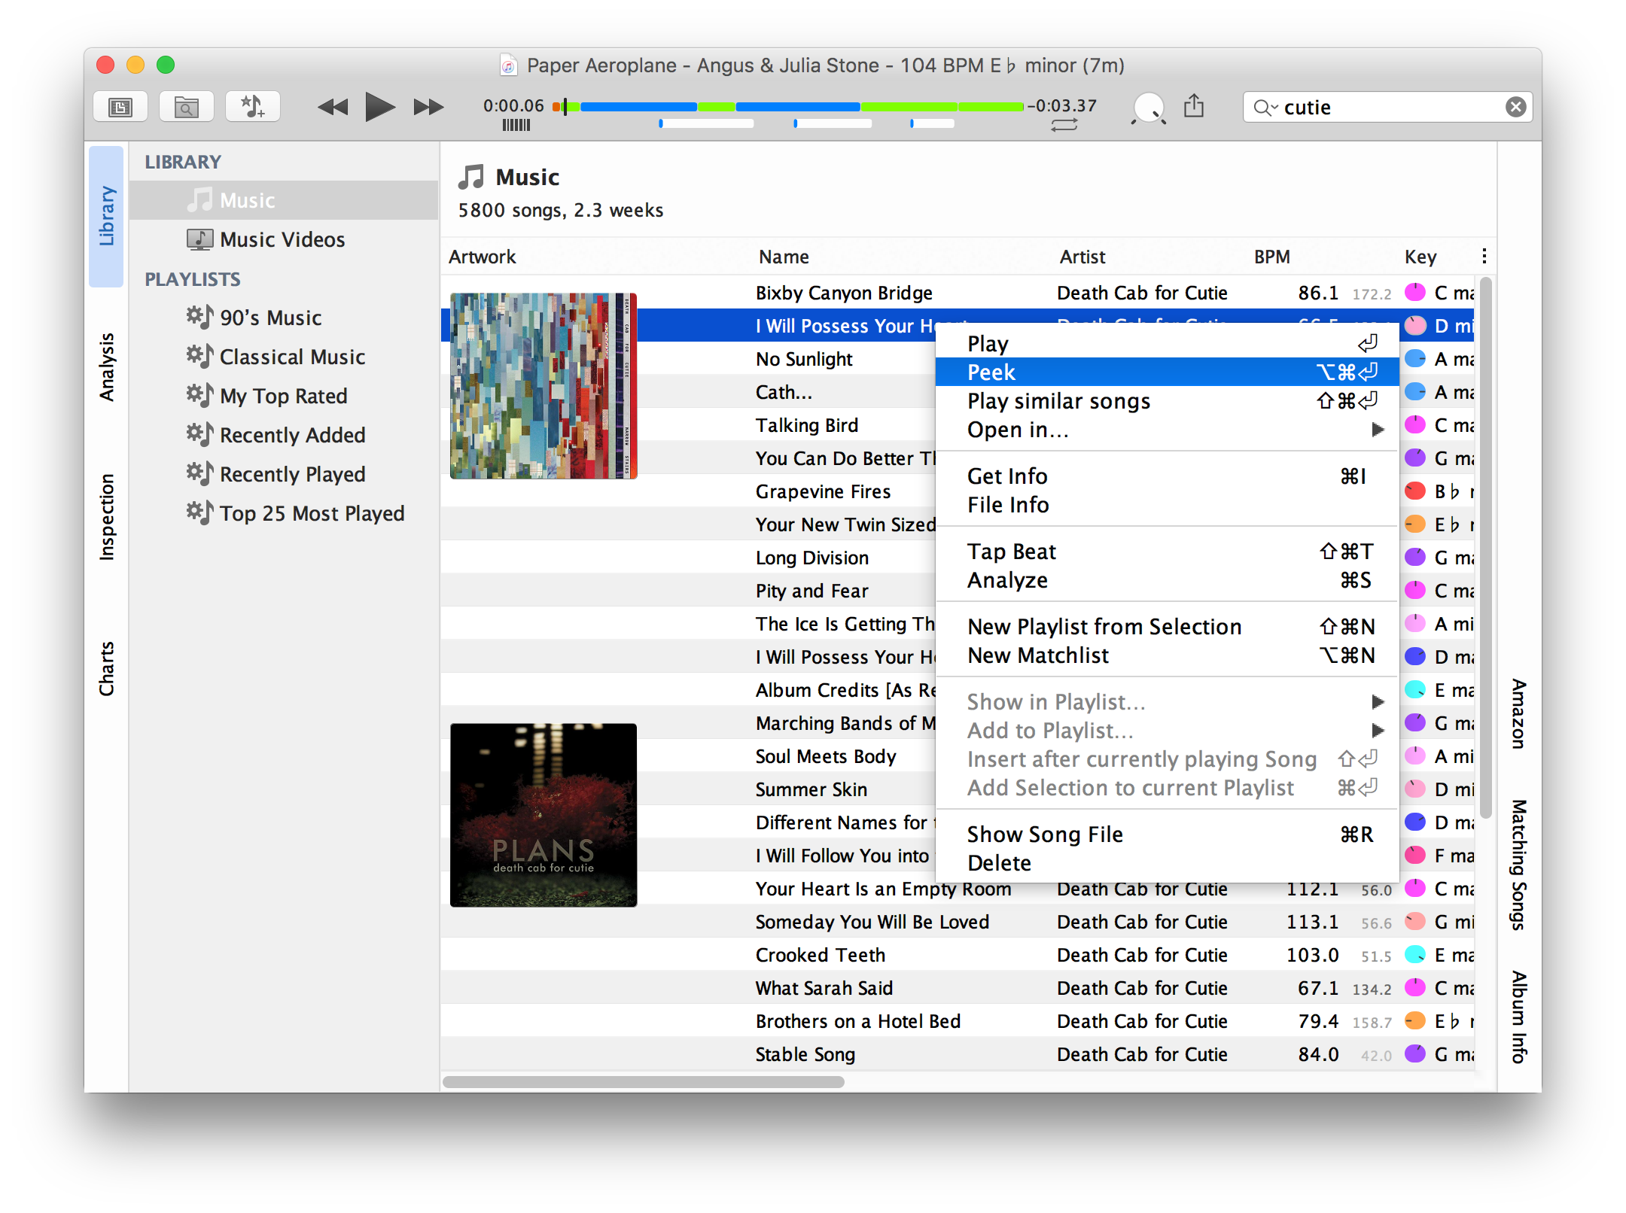The width and height of the screenshot is (1626, 1213).
Task: Click the show info panel toolbar icon
Action: 120,106
